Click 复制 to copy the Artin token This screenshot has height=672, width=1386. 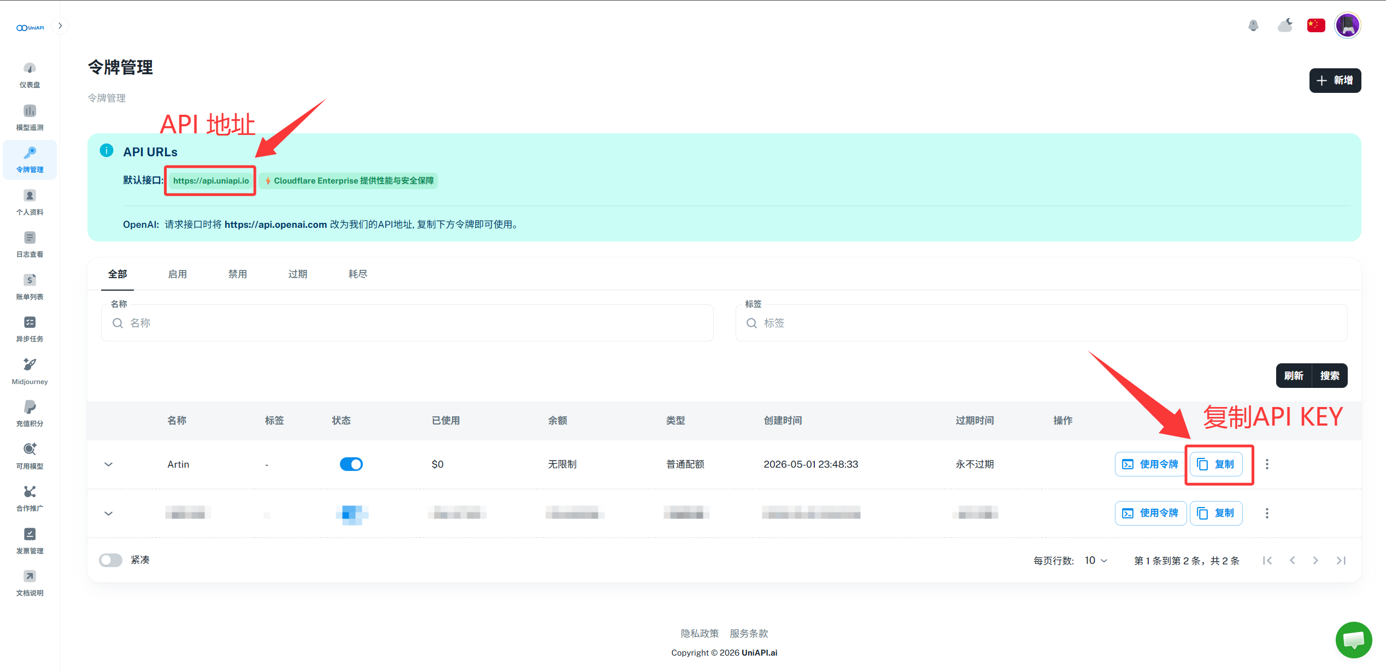(1216, 464)
